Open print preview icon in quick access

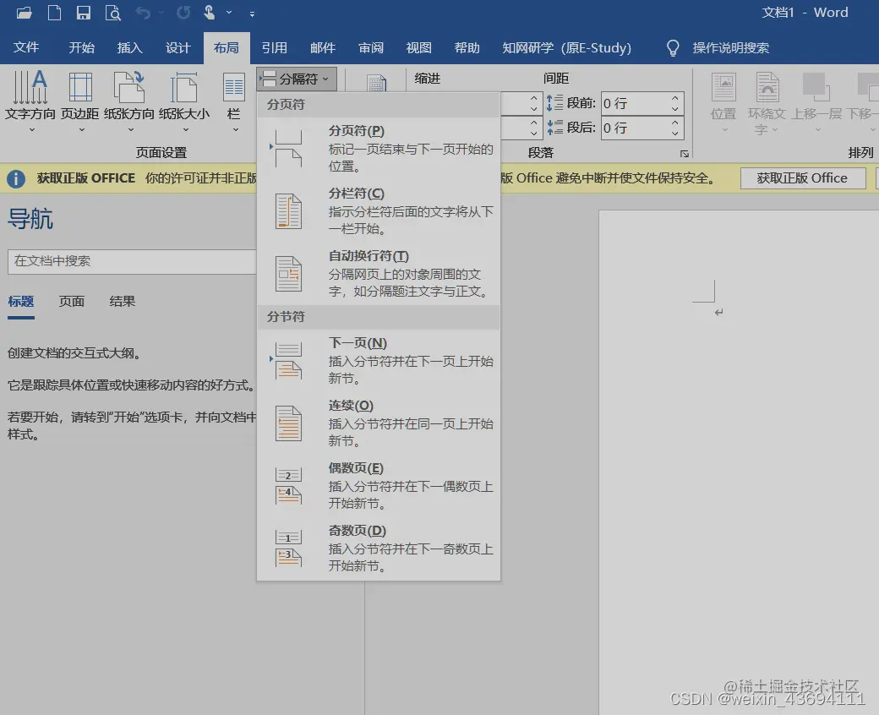113,13
